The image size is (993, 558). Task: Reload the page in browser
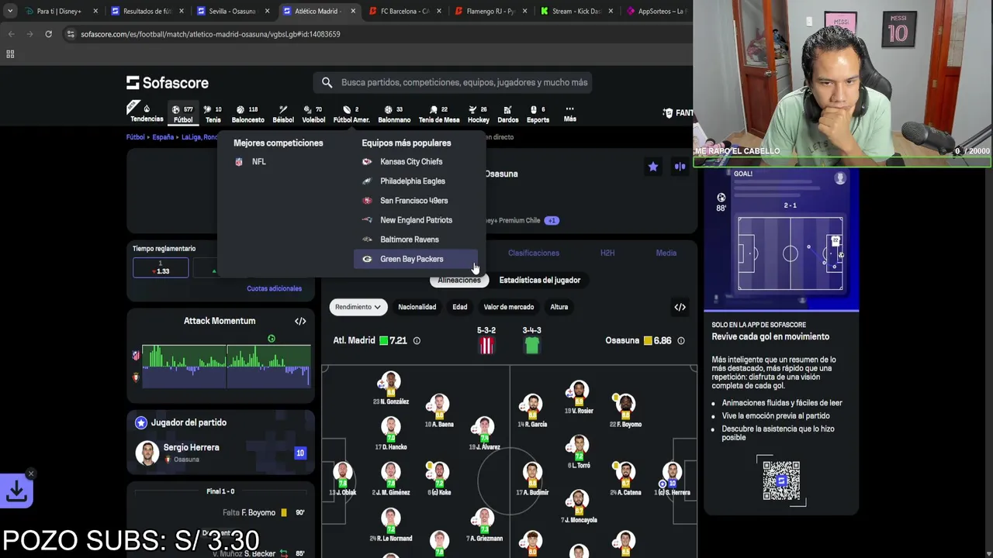click(48, 34)
